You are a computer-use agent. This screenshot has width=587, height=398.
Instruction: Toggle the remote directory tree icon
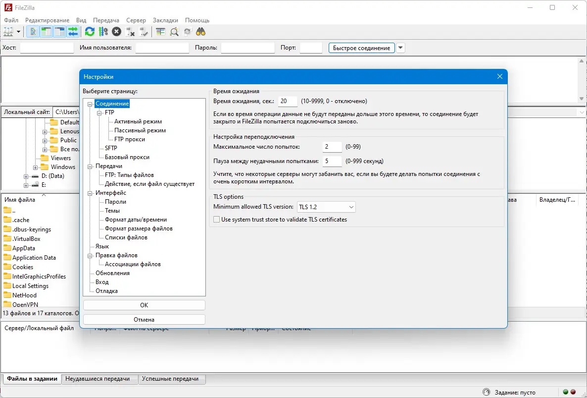(x=59, y=32)
